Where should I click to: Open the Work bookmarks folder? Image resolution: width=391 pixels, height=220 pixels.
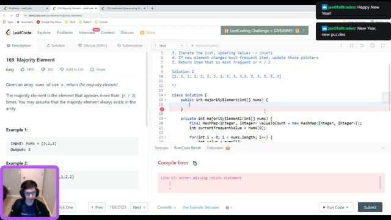tap(70, 22)
